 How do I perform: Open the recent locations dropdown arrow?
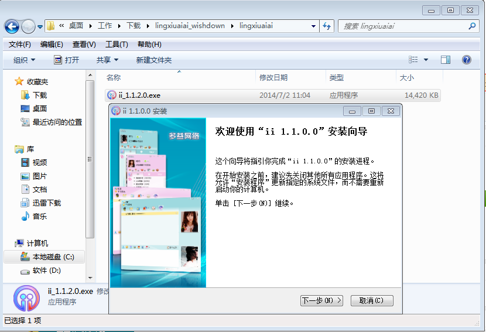(x=40, y=27)
